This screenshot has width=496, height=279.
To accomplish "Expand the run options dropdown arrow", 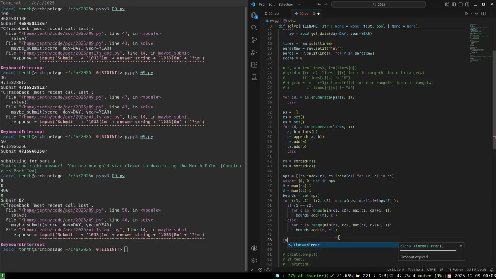I will click(471, 14).
